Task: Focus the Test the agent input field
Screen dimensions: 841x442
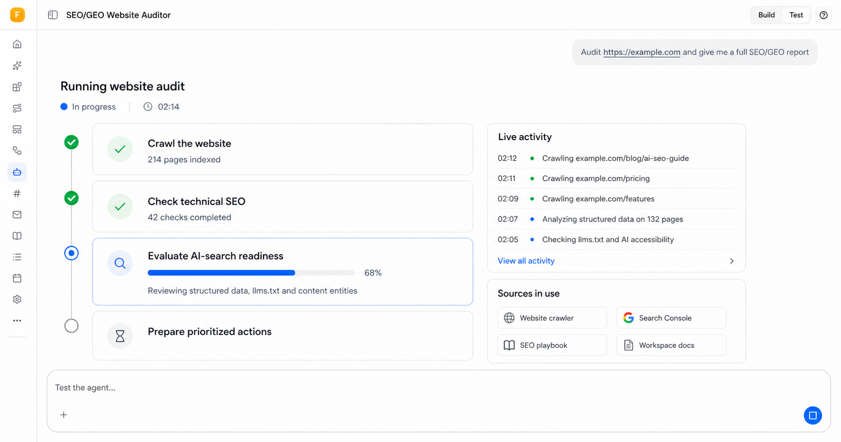Action: pyautogui.click(x=438, y=388)
